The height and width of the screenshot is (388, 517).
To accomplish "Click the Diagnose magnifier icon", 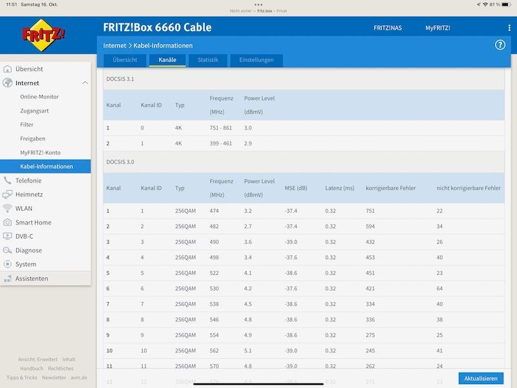I will (7, 250).
